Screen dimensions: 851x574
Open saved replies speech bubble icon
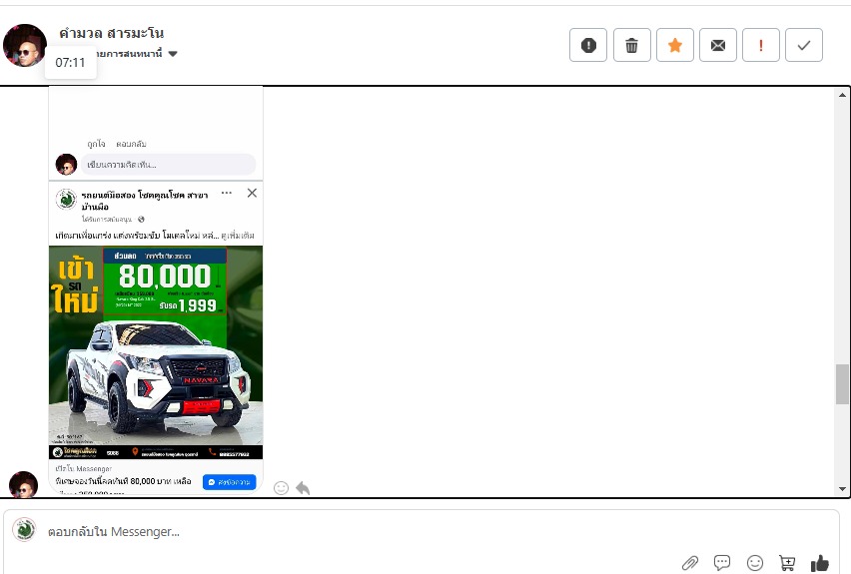(x=722, y=563)
